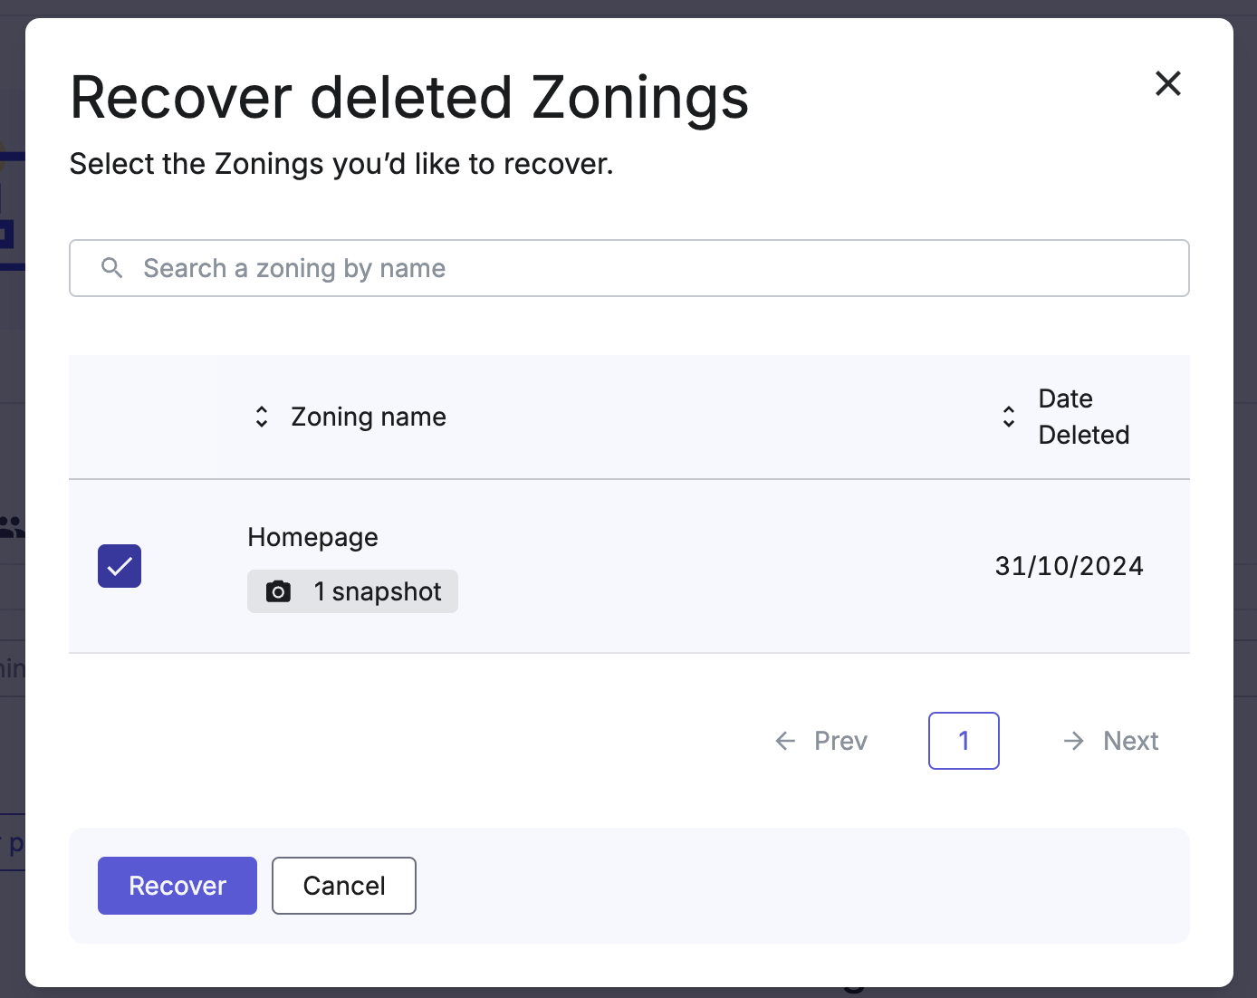Viewport: 1257px width, 998px height.
Task: Click the 31/10/2024 deleted date
Action: tap(1069, 566)
